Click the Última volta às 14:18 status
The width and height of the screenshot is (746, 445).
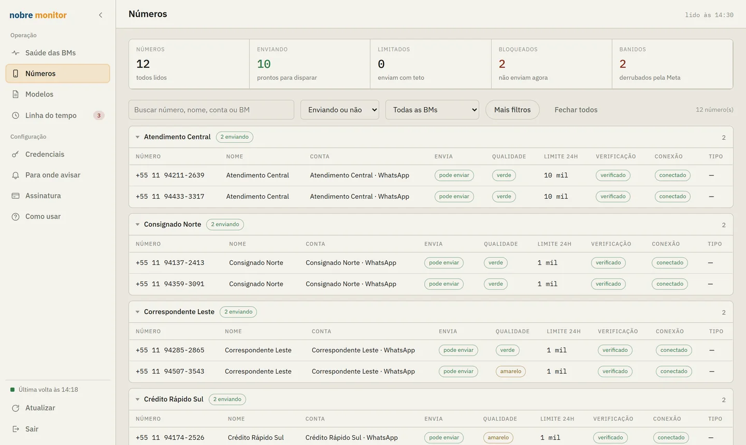[45, 390]
